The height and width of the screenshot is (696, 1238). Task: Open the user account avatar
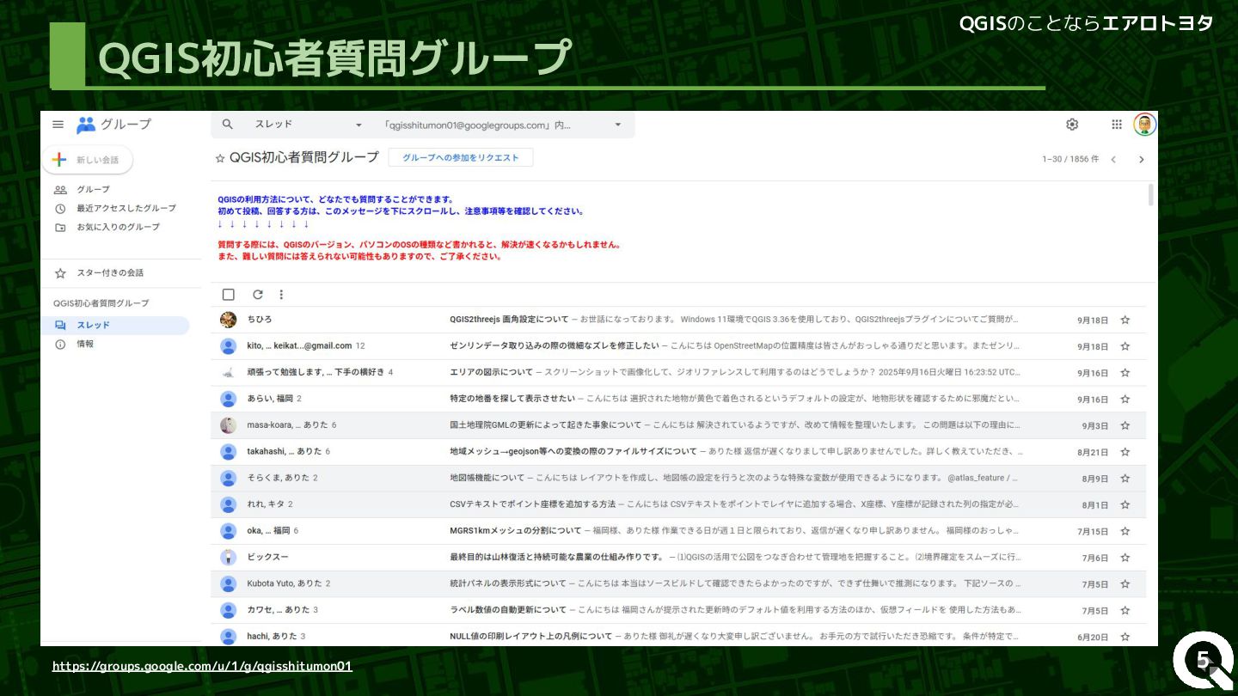pos(1144,125)
